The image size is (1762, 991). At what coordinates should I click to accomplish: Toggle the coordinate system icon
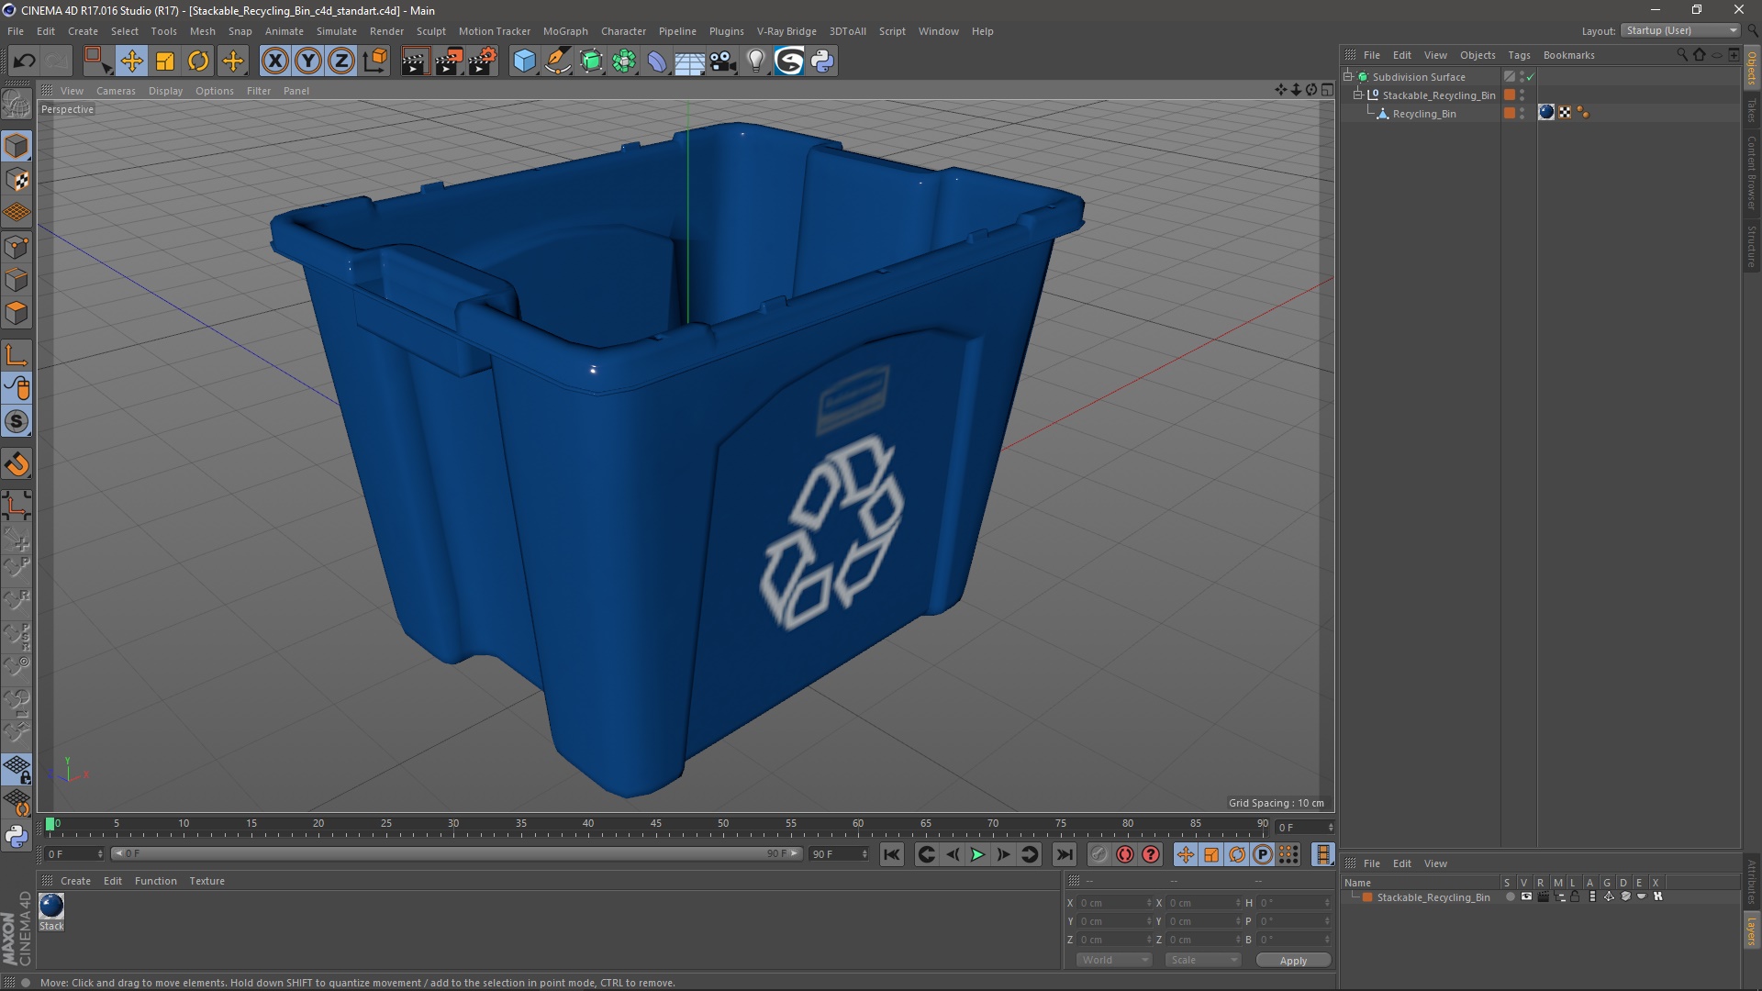click(375, 61)
